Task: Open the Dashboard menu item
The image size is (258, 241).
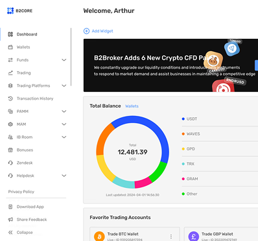Action: pos(27,34)
